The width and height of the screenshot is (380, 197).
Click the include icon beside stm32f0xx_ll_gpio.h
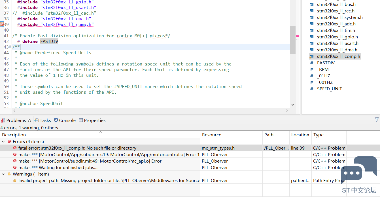(312, 37)
